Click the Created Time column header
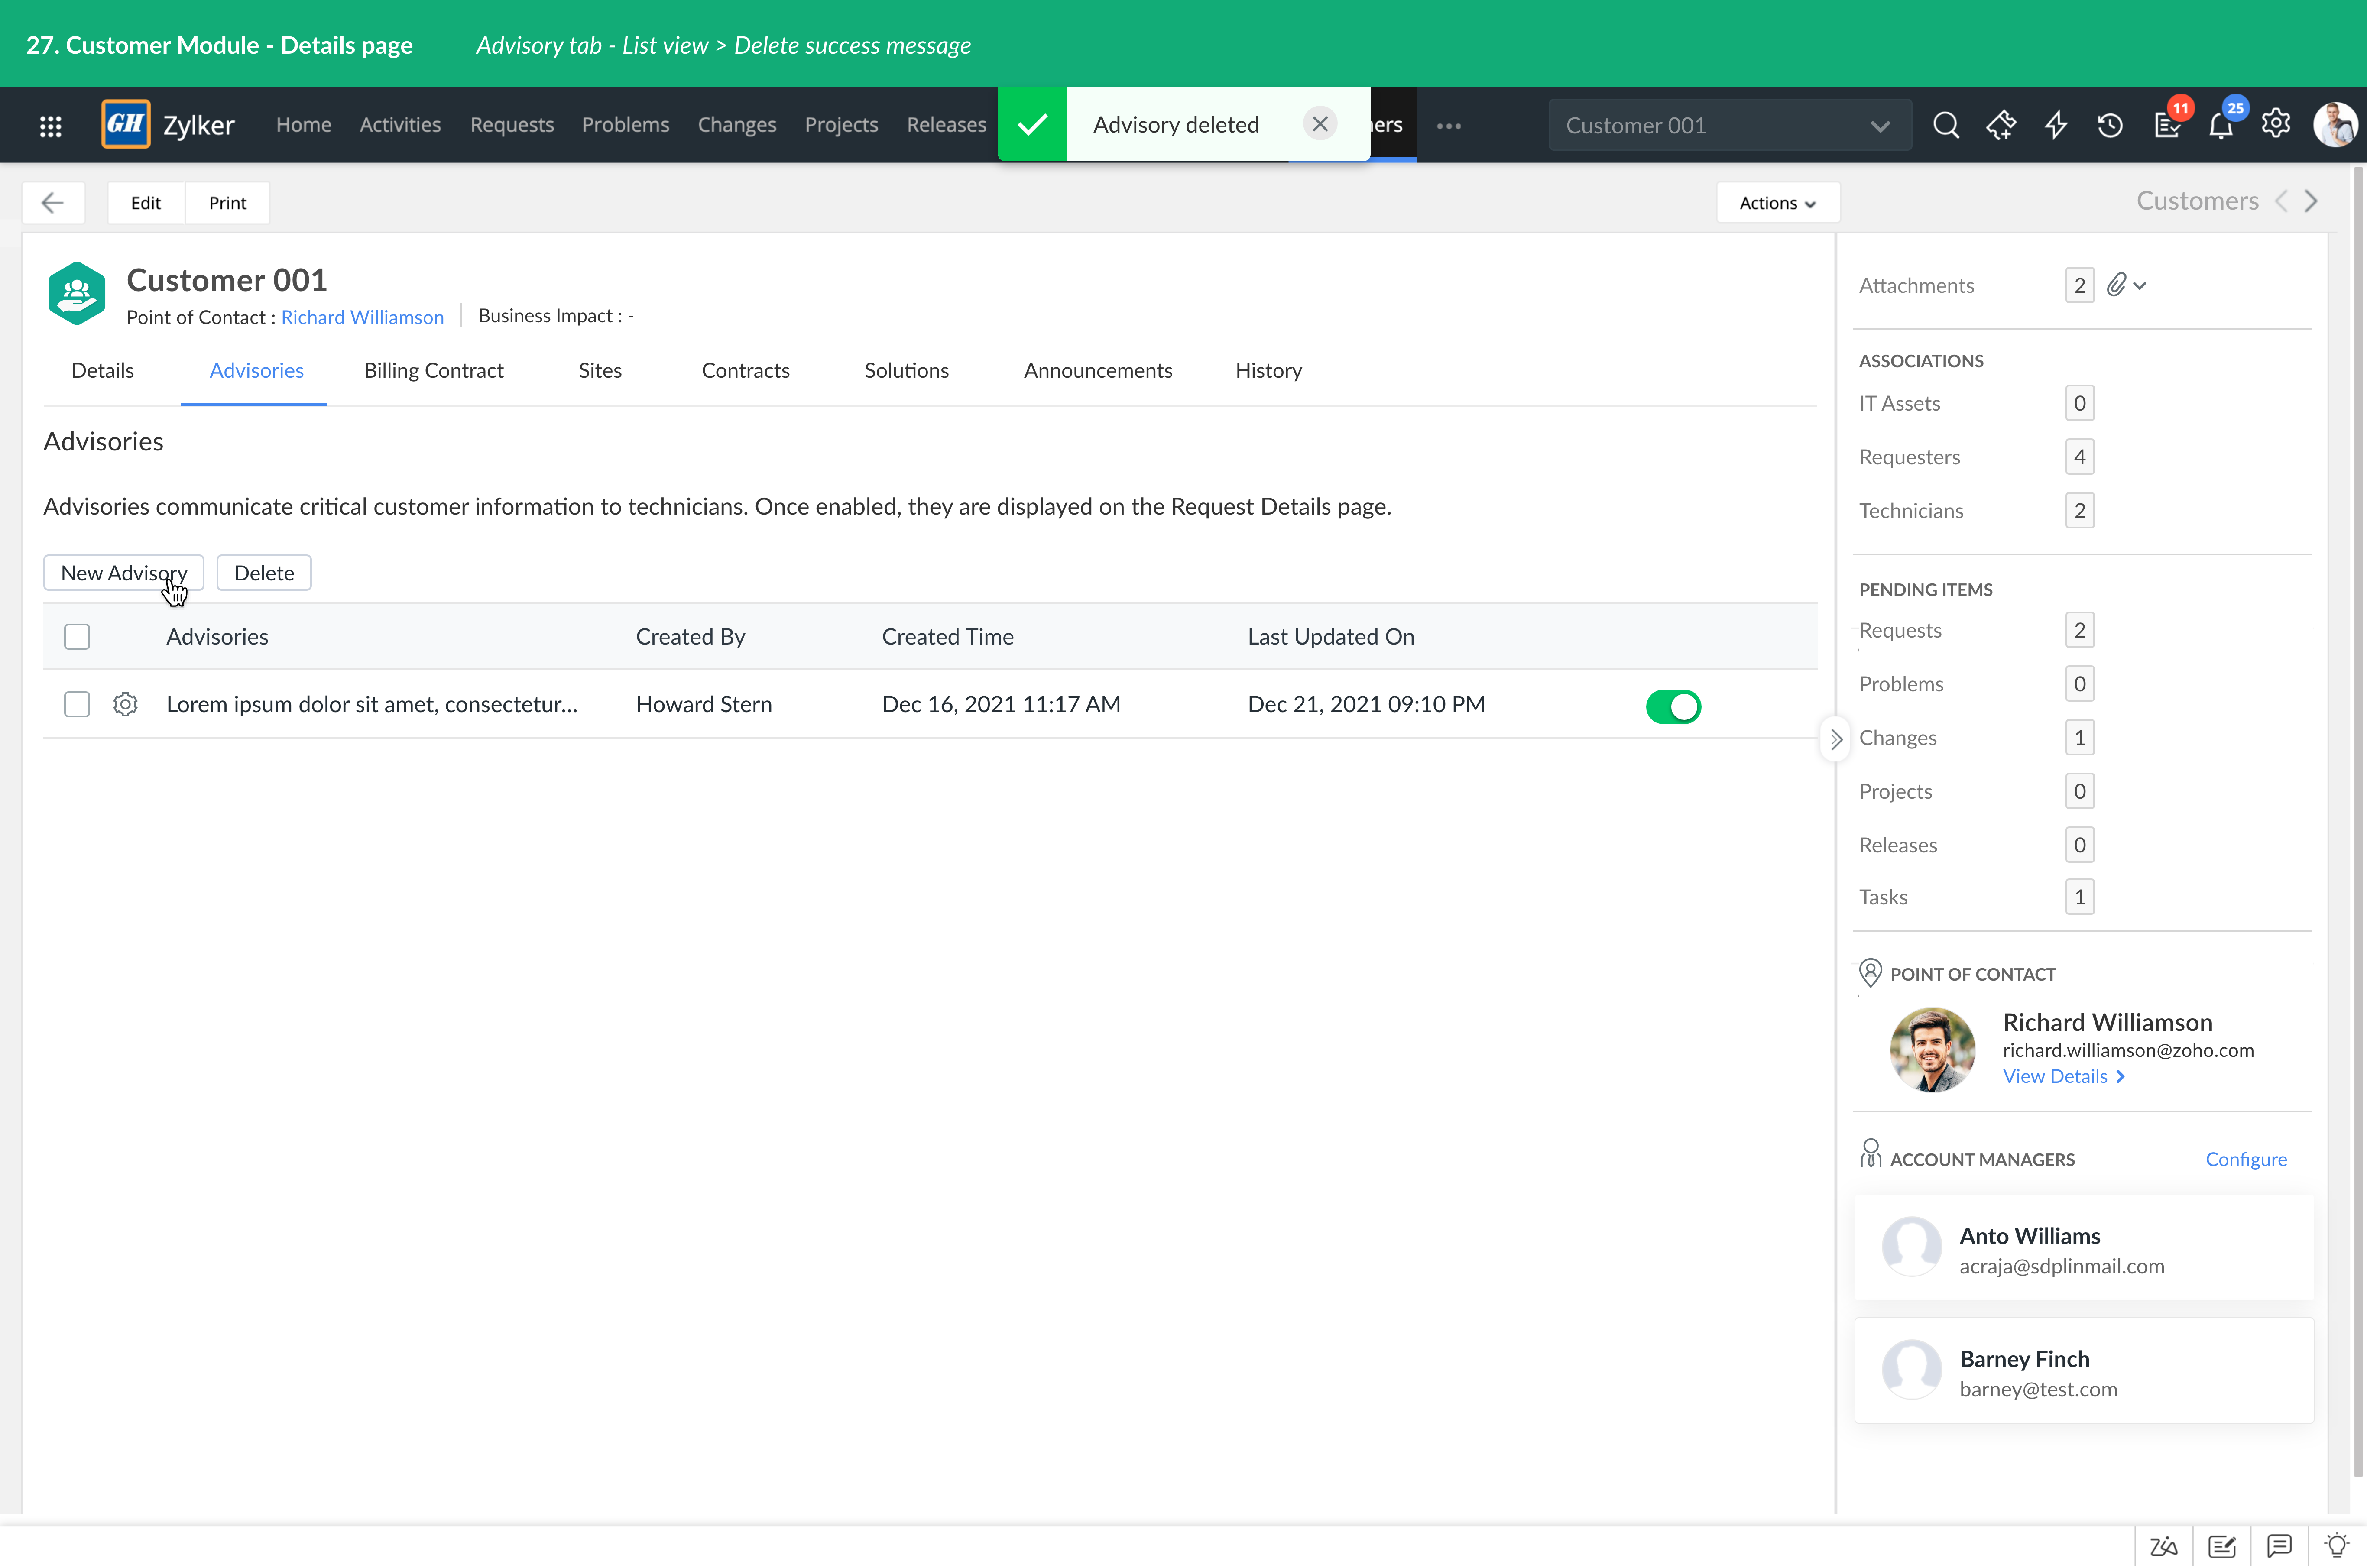Image resolution: width=2367 pixels, height=1568 pixels. tap(947, 637)
